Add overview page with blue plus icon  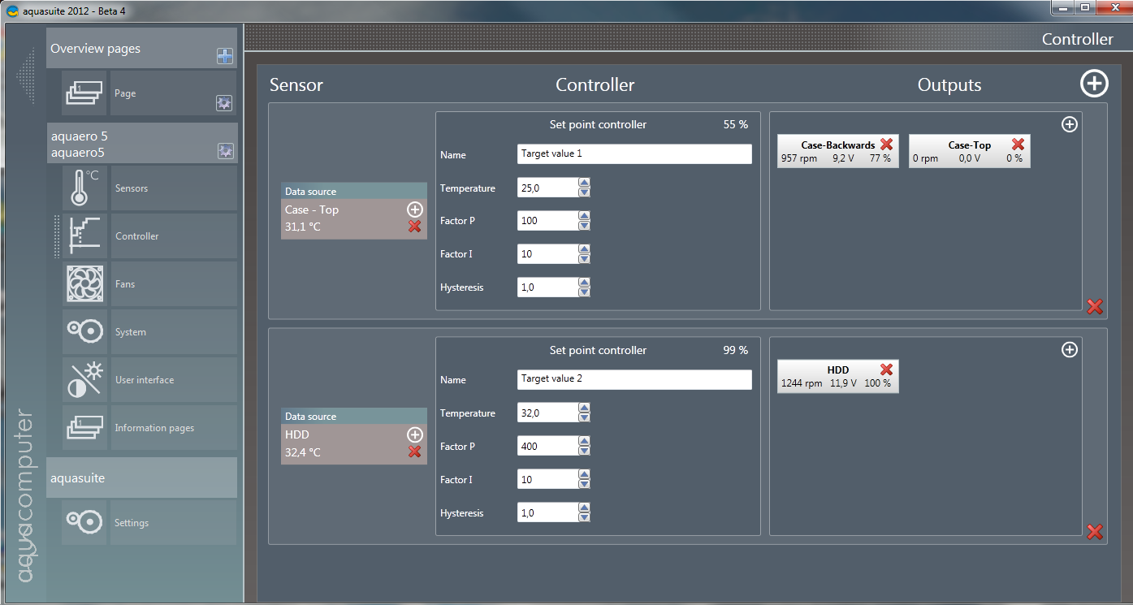[x=224, y=56]
